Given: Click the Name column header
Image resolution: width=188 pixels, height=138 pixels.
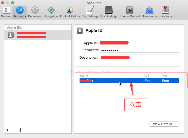Looking at the screenshot, I should click(x=84, y=76).
